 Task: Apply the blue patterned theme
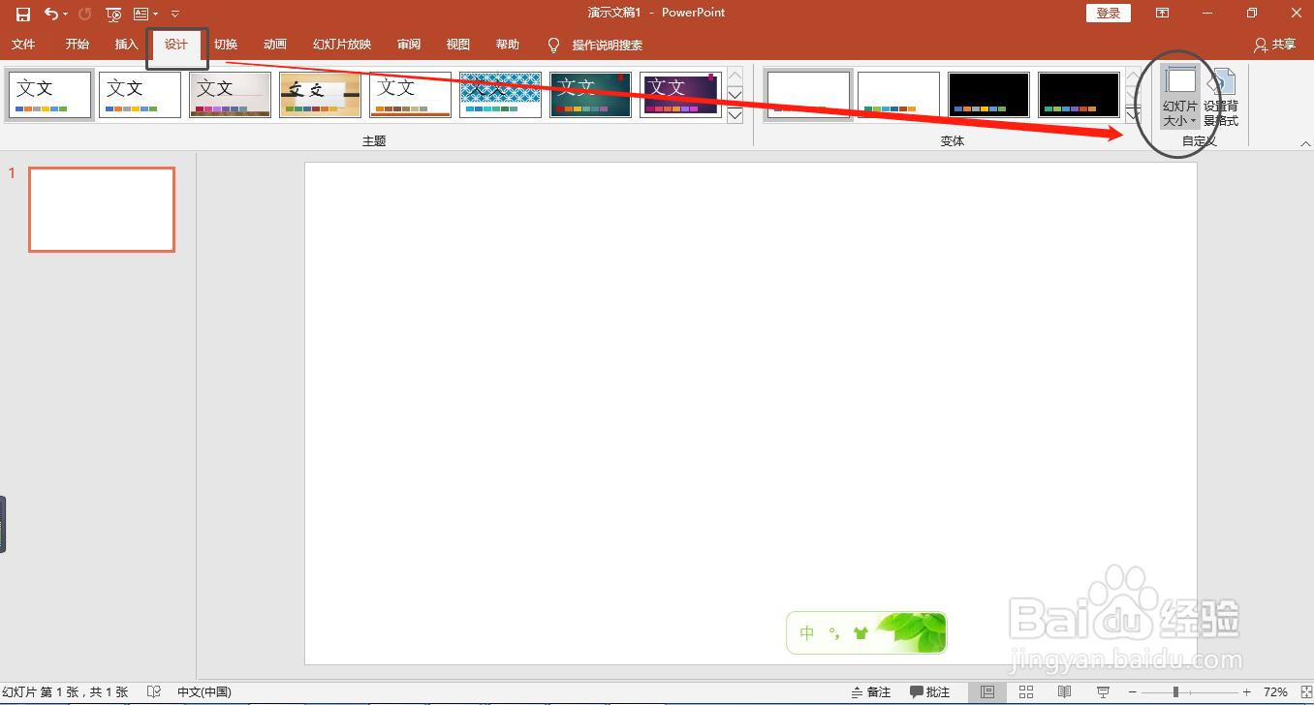click(501, 95)
